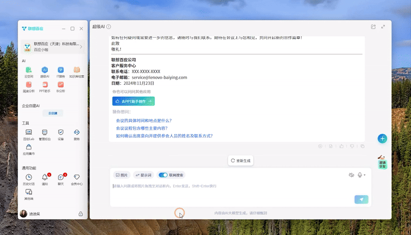Open the 设备 device tool
The height and width of the screenshot is (235, 411).
(x=61, y=135)
